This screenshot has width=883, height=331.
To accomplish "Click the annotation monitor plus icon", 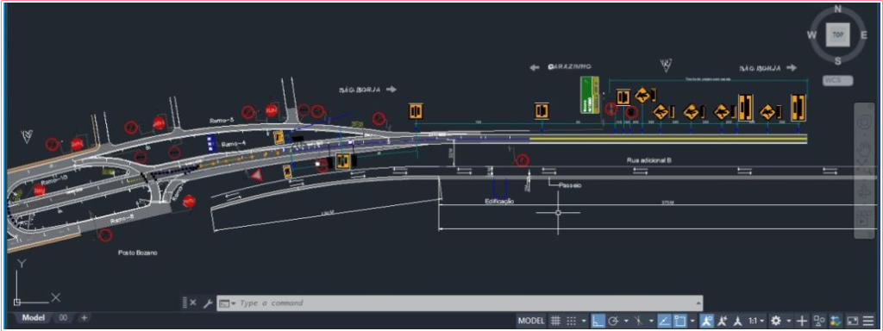I will 802,321.
